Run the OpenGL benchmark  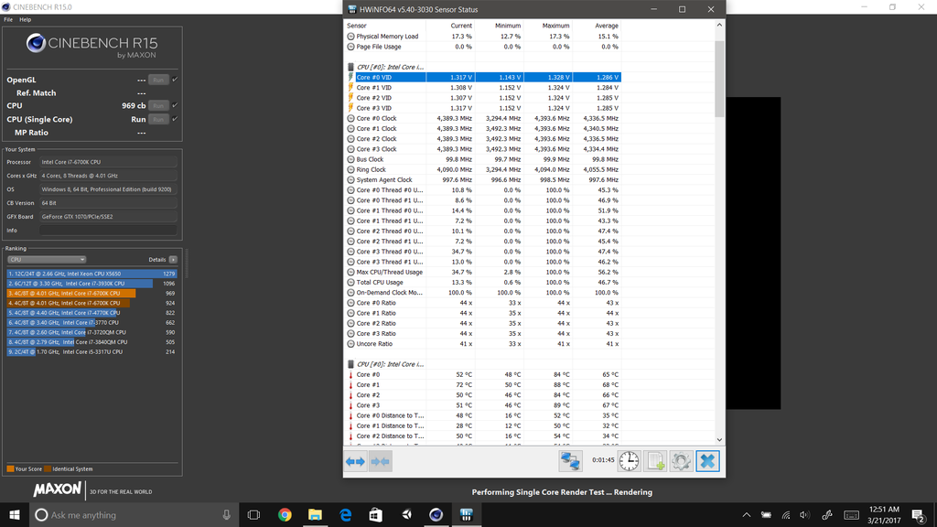click(158, 80)
